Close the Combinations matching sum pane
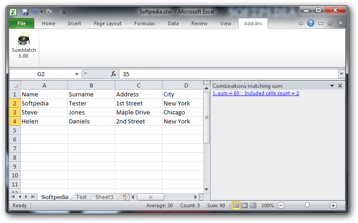 click(x=340, y=86)
